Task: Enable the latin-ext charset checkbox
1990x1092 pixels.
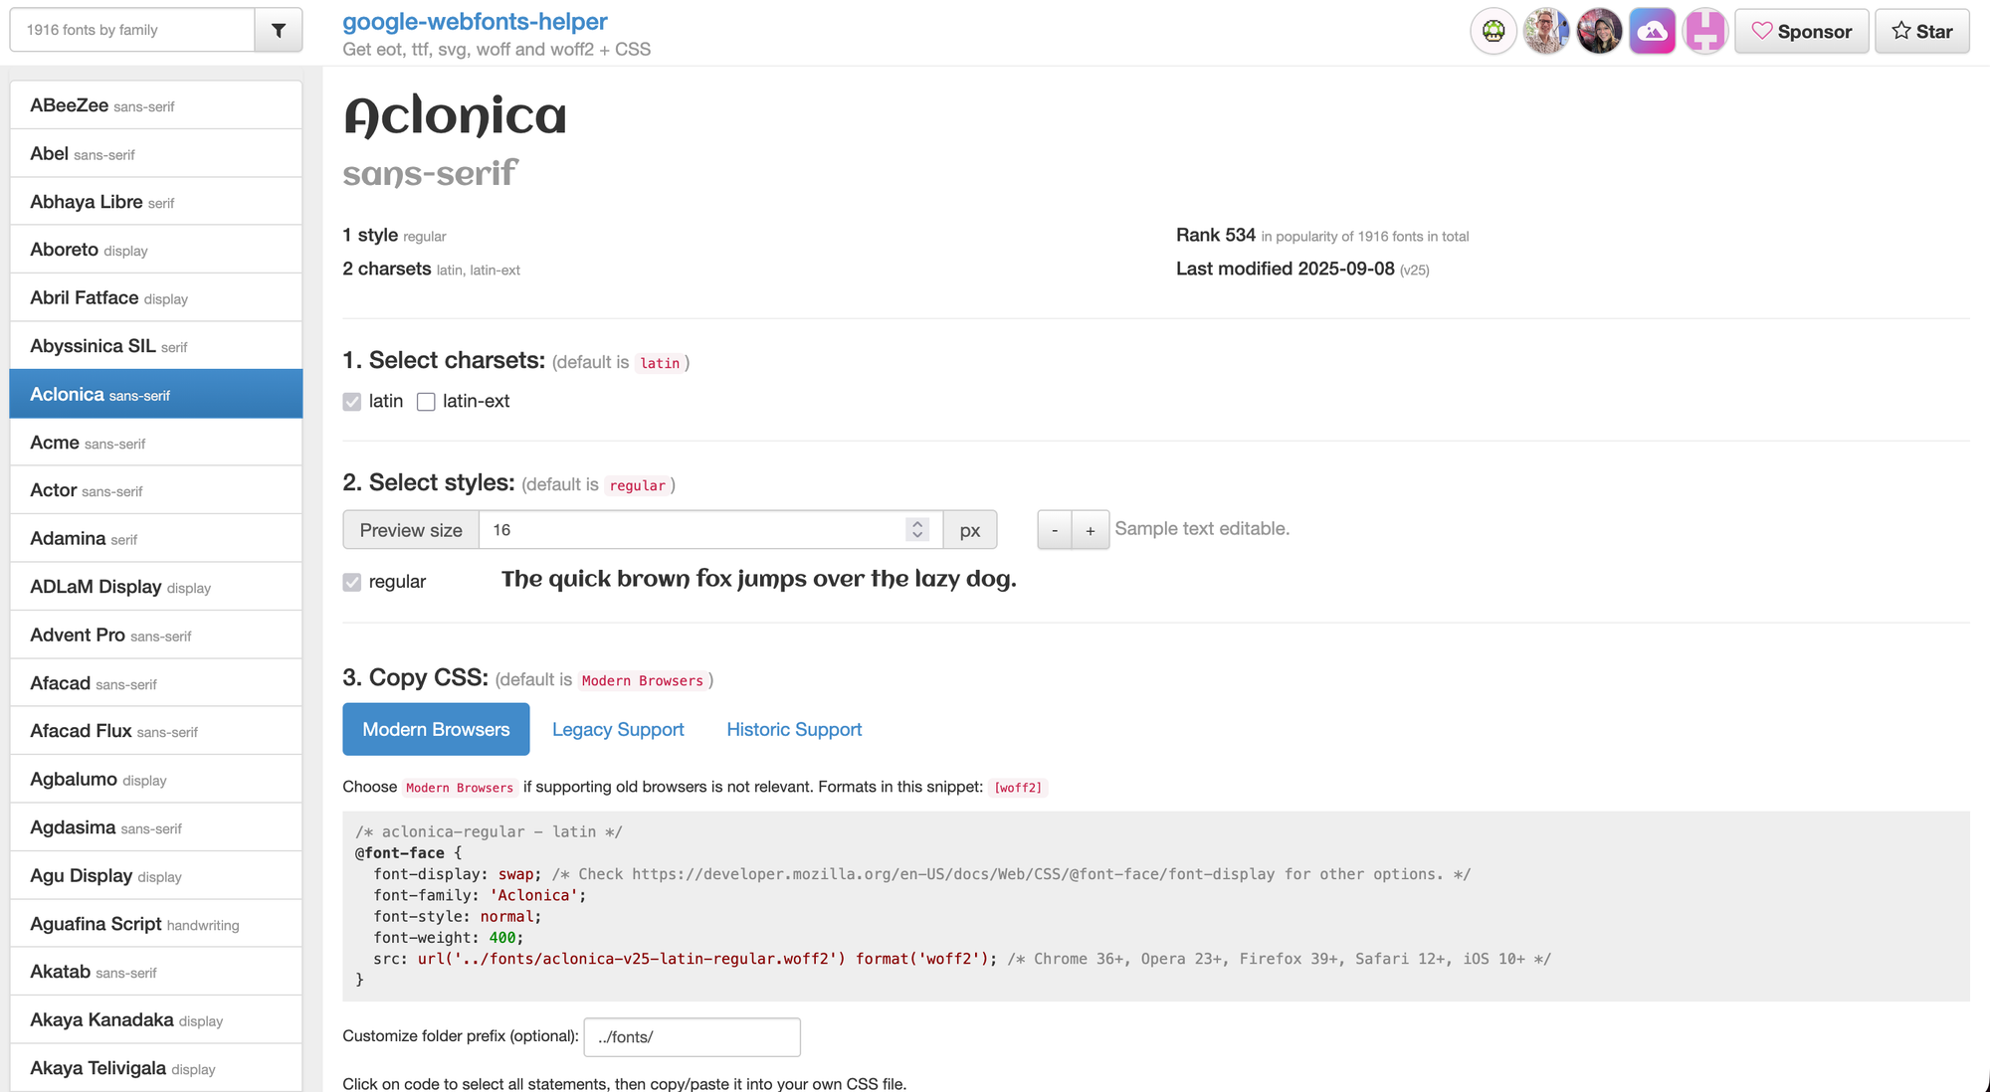Action: (x=427, y=402)
